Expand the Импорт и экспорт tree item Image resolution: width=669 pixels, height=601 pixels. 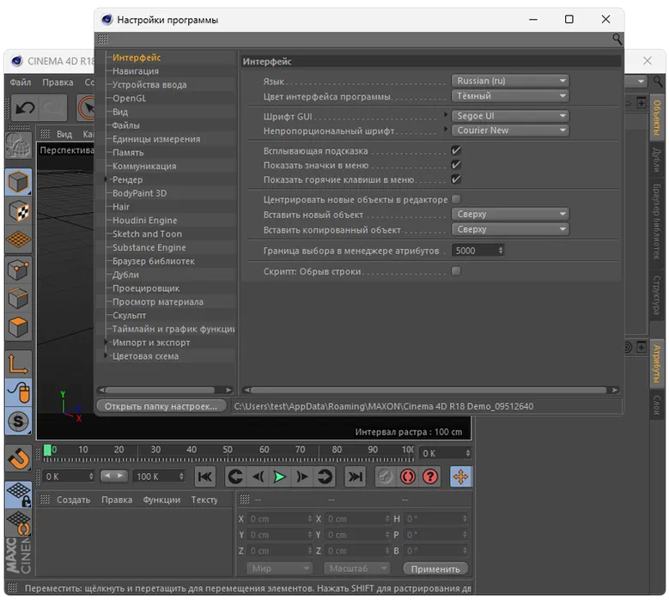tap(106, 342)
